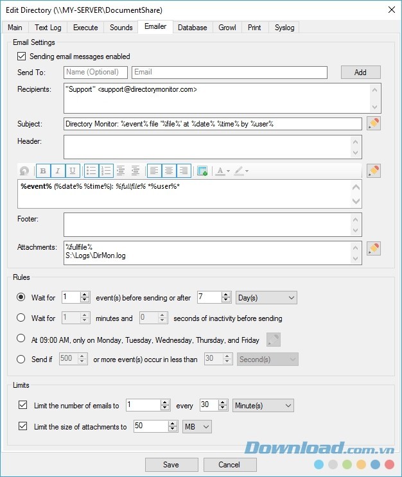The width and height of the screenshot is (402, 477).
Task: Open the macro editor for Attachments
Action: [374, 248]
